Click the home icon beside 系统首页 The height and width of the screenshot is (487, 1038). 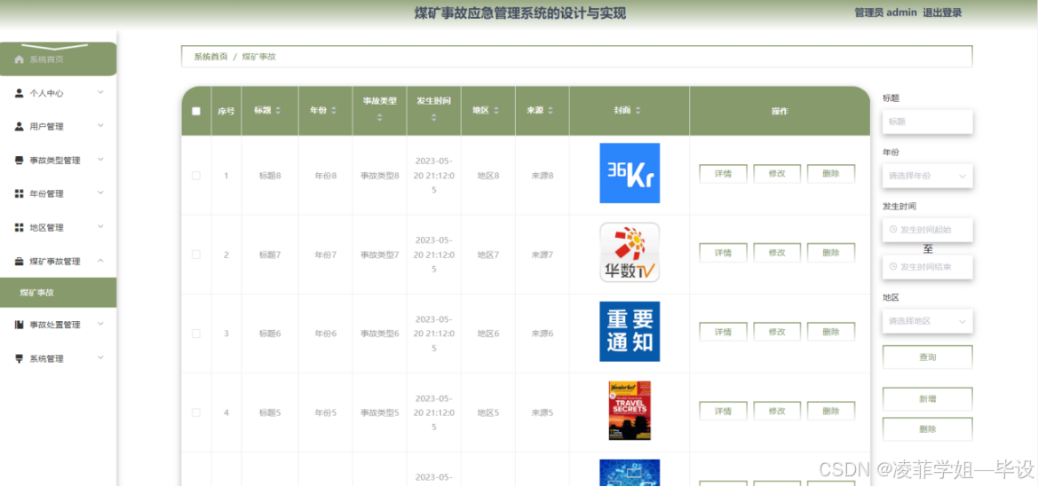19,59
